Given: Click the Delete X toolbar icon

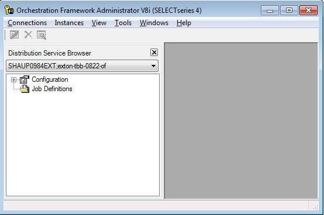Looking at the screenshot, I should [28, 34].
